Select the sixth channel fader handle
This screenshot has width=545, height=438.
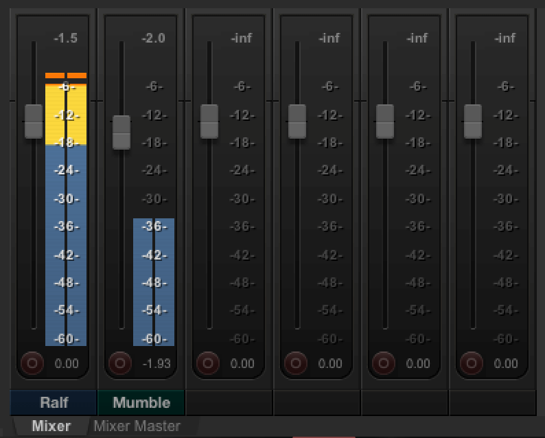(473, 121)
